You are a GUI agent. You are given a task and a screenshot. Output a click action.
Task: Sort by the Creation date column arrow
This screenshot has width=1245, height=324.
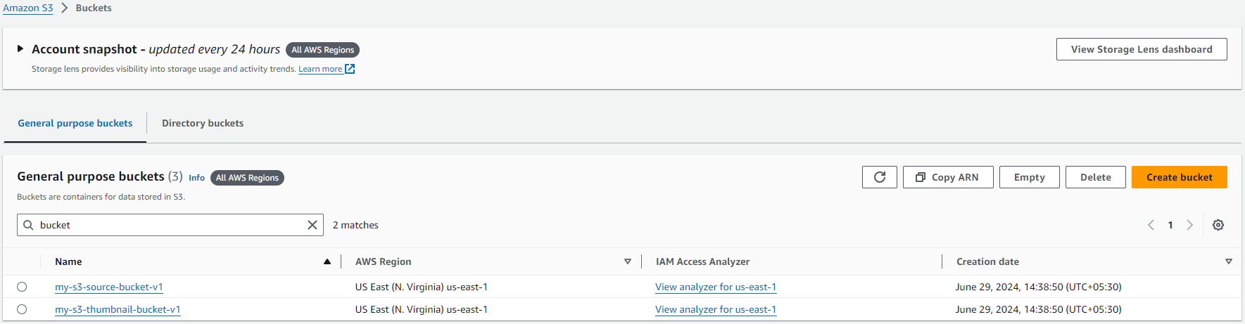click(x=1229, y=261)
